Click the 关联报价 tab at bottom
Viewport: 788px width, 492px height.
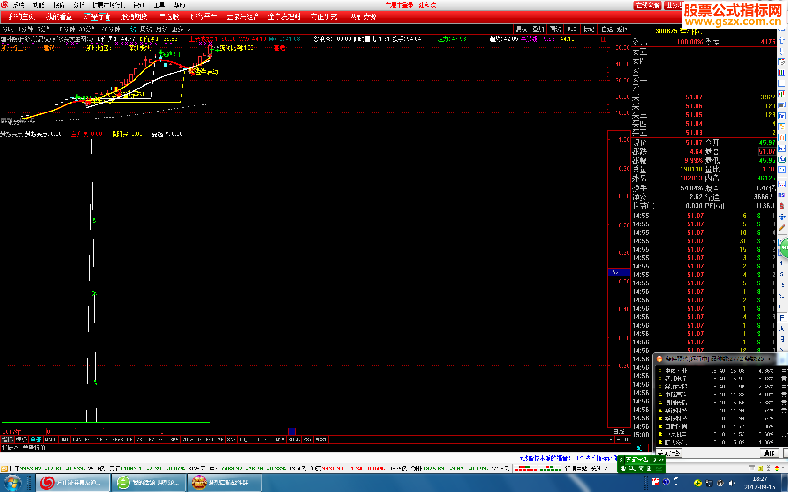coord(34,447)
